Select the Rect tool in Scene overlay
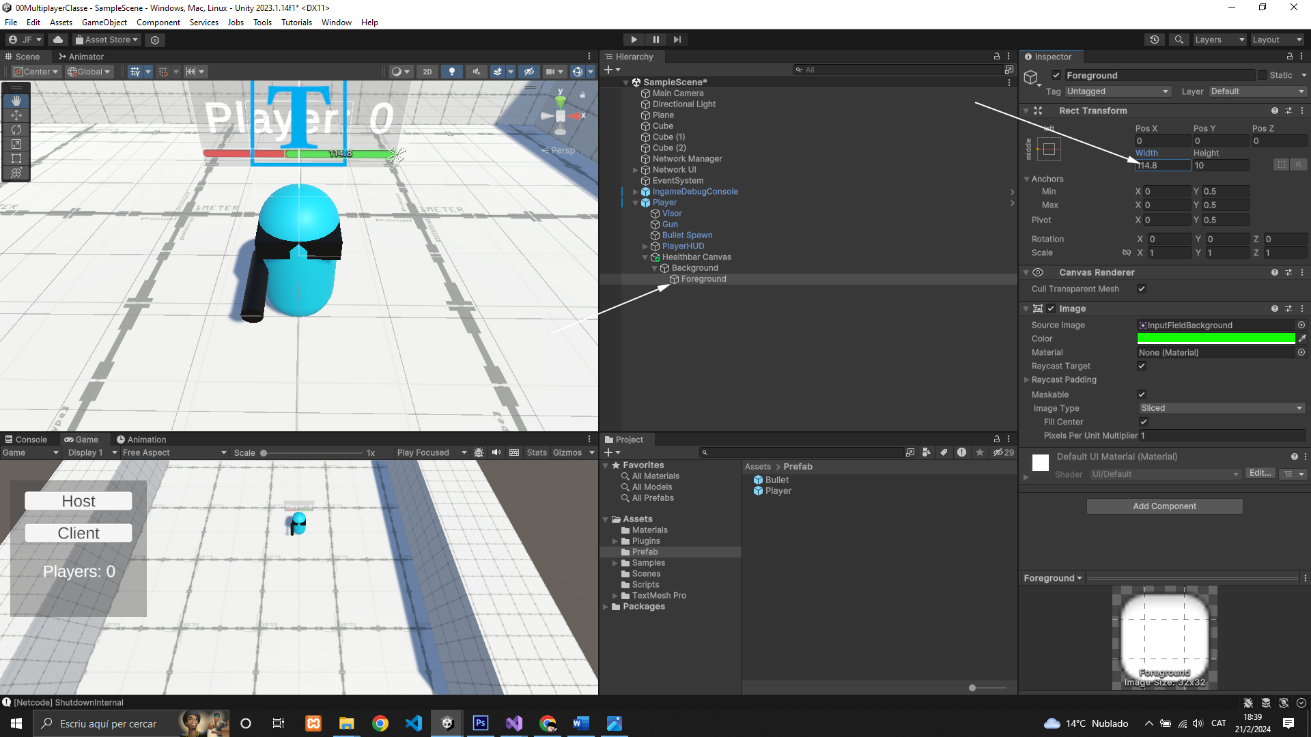Screen dimensions: 1311x737 [16, 158]
